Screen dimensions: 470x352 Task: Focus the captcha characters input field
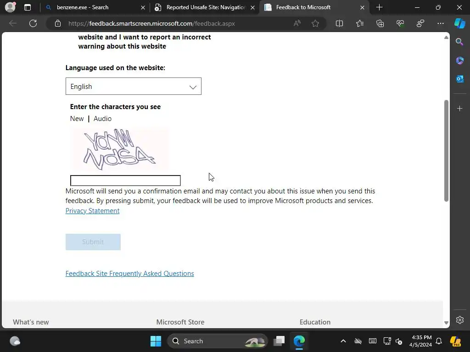coord(125,181)
